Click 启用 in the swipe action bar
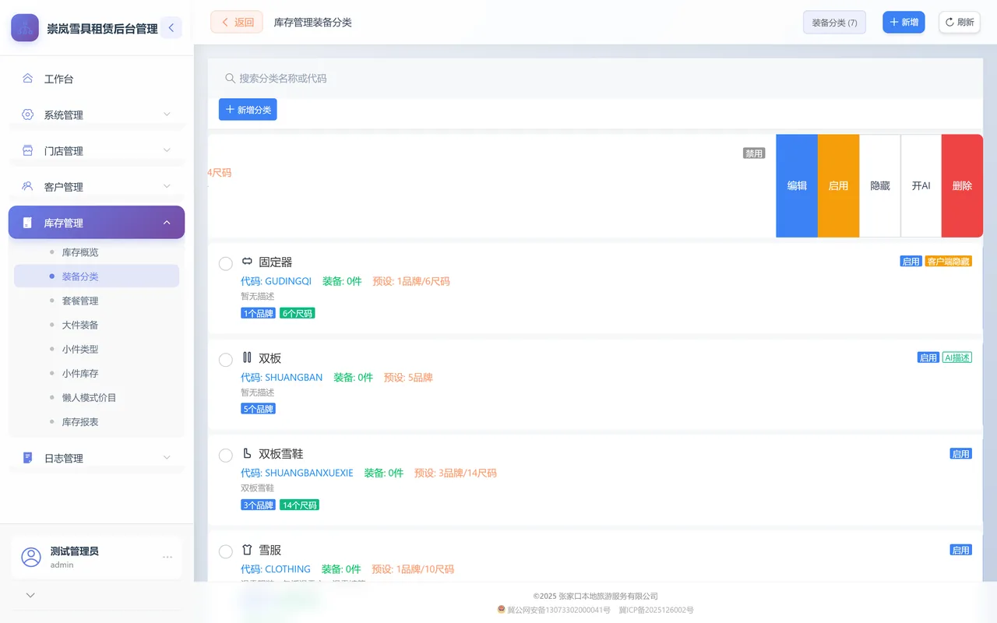Viewport: 997px width, 623px height. tap(838, 186)
